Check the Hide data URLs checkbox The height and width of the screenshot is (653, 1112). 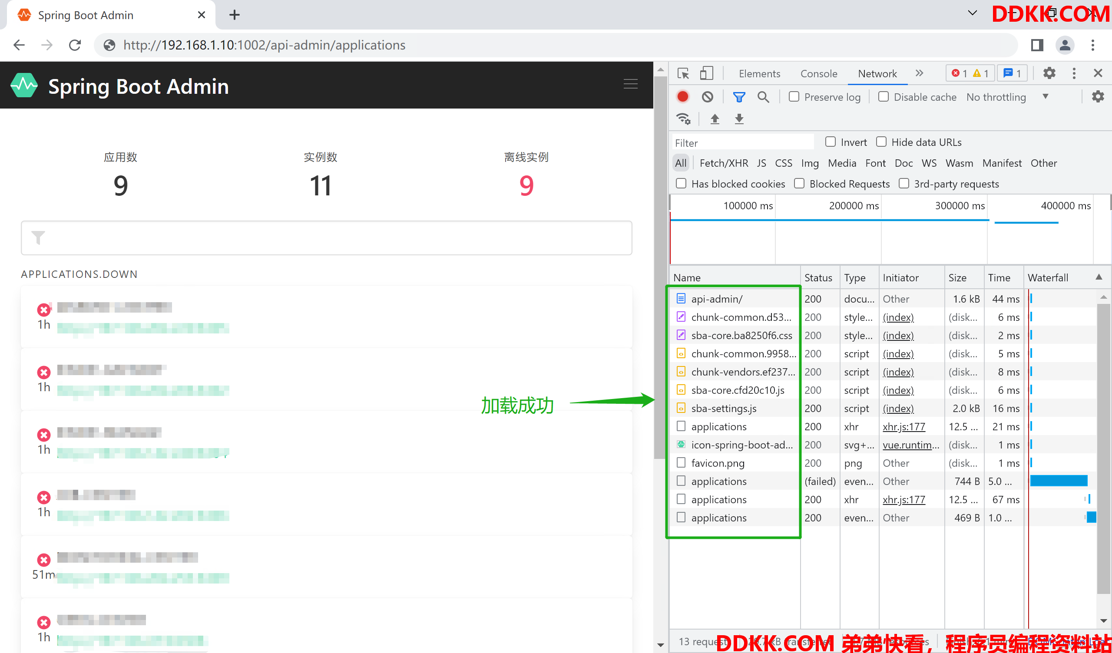click(x=881, y=142)
